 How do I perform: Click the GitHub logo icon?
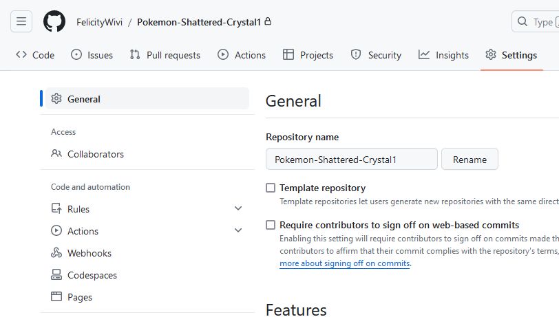[54, 21]
